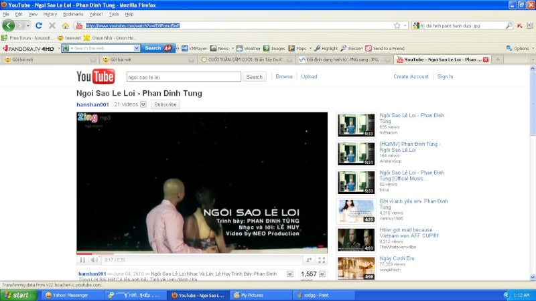Close the YouTube tab

point(486,60)
